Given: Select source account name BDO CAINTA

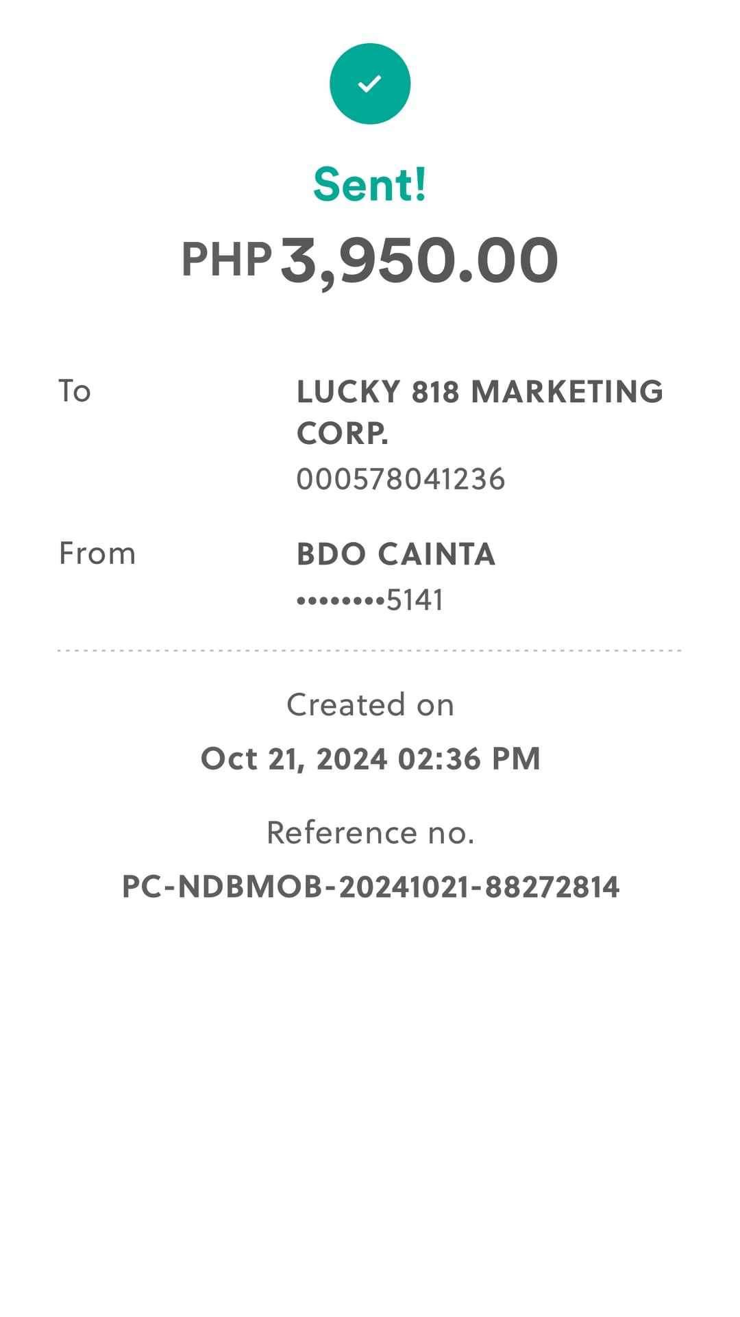Looking at the screenshot, I should pos(396,554).
